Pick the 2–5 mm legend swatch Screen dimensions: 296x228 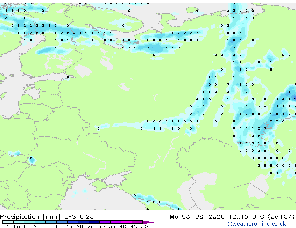tap(40, 222)
